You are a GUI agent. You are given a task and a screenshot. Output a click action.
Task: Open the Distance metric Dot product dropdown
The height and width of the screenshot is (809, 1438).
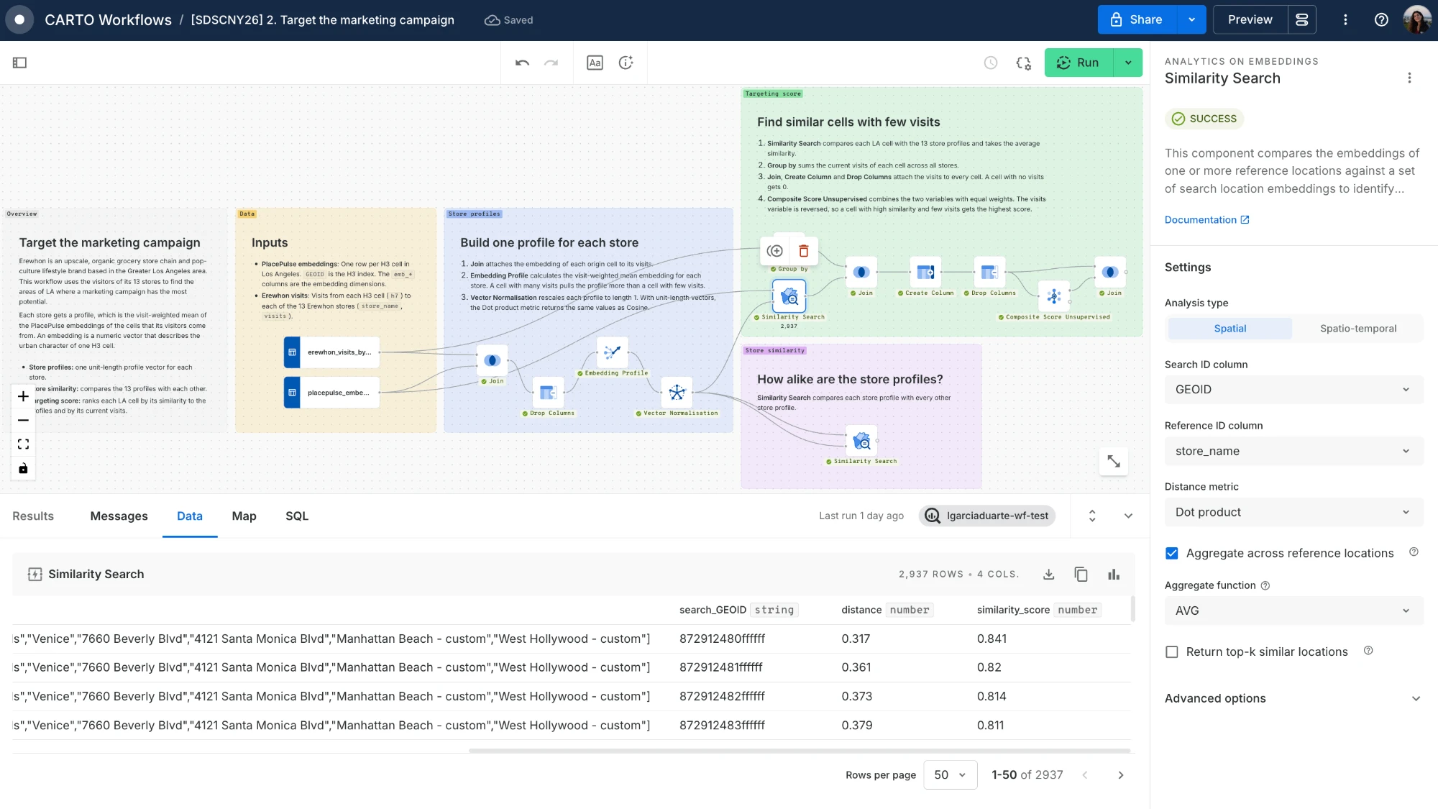[1293, 512]
